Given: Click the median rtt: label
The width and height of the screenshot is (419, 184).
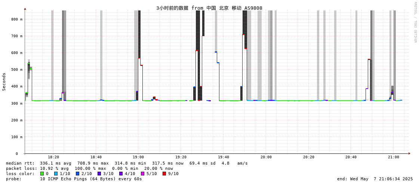Looking at the screenshot, I should pos(20,163).
